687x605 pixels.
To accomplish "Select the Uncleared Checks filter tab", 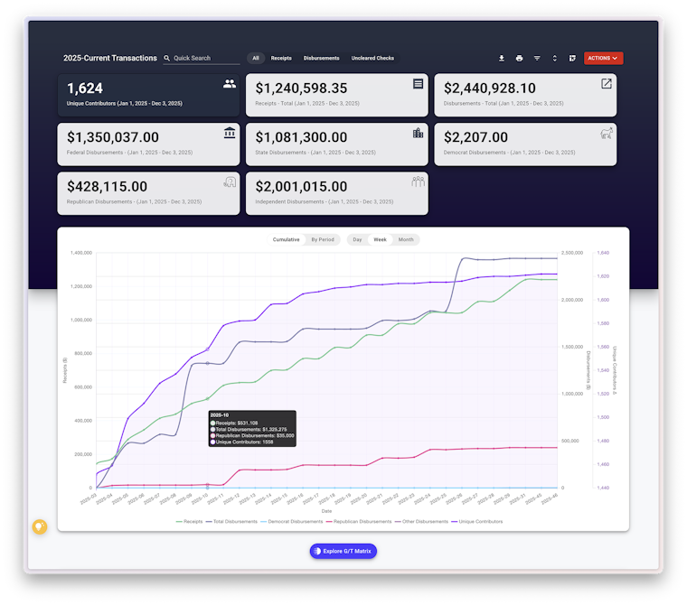I will coord(372,58).
